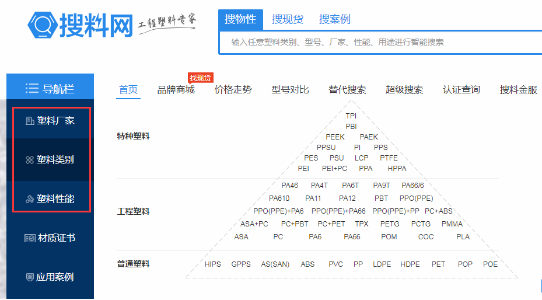Click the red 找现货 badge
Image resolution: width=542 pixels, height=300 pixels.
[x=200, y=78]
